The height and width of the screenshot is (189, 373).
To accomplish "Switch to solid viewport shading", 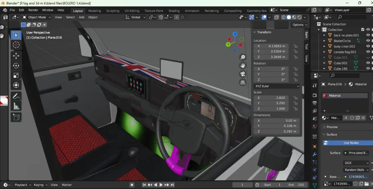I will (x=289, y=17).
